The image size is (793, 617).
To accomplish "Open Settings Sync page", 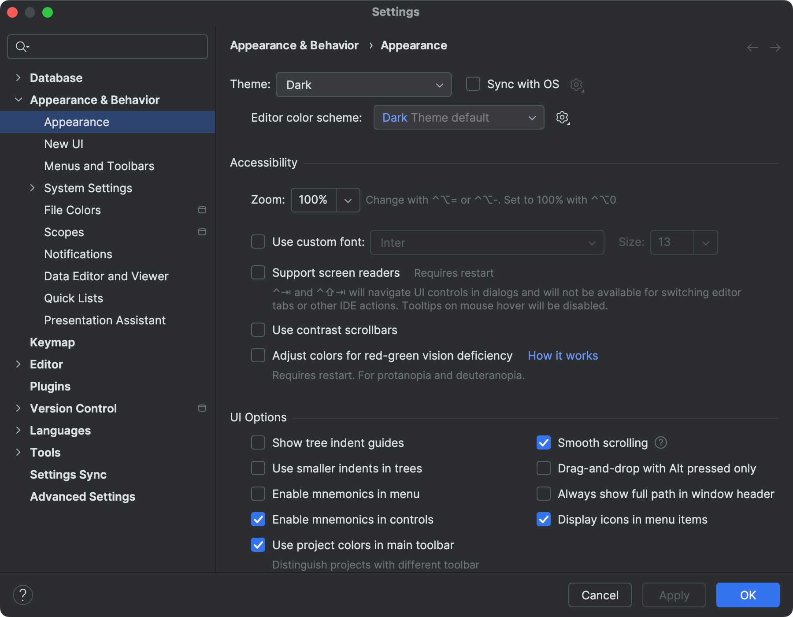I will [107, 475].
